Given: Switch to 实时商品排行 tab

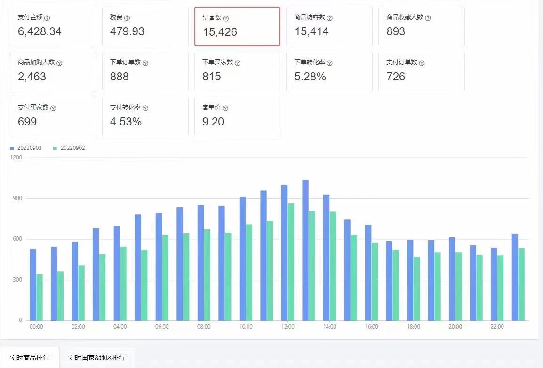Looking at the screenshot, I should click(30, 358).
